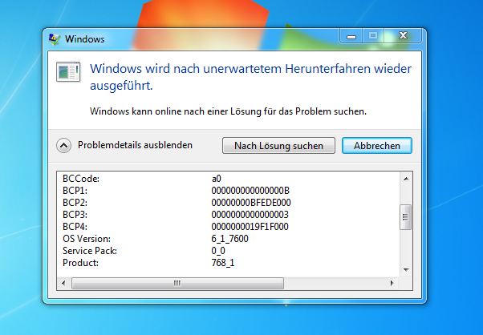Image resolution: width=483 pixels, height=335 pixels.
Task: Click value '00000000BFEDE000'
Action: click(x=251, y=203)
